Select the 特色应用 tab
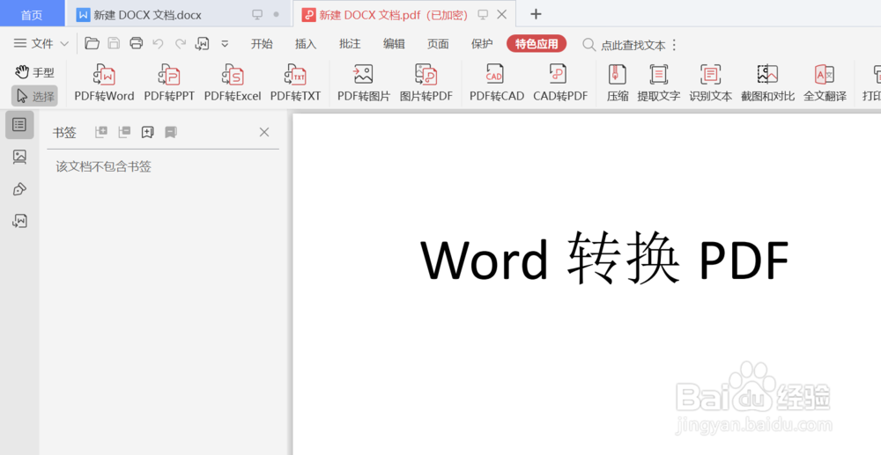Screen dimensions: 881x455 click(537, 44)
